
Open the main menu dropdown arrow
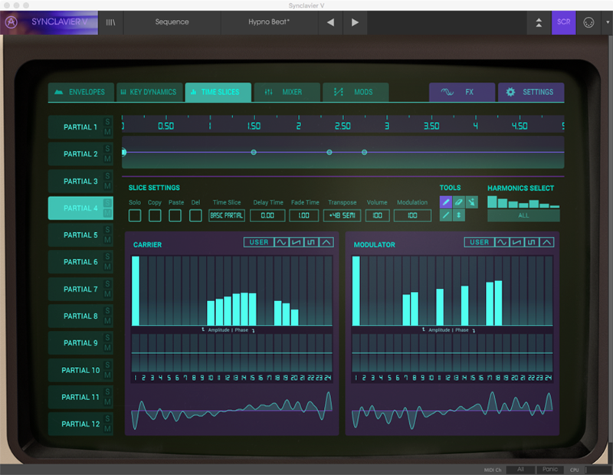point(608,22)
